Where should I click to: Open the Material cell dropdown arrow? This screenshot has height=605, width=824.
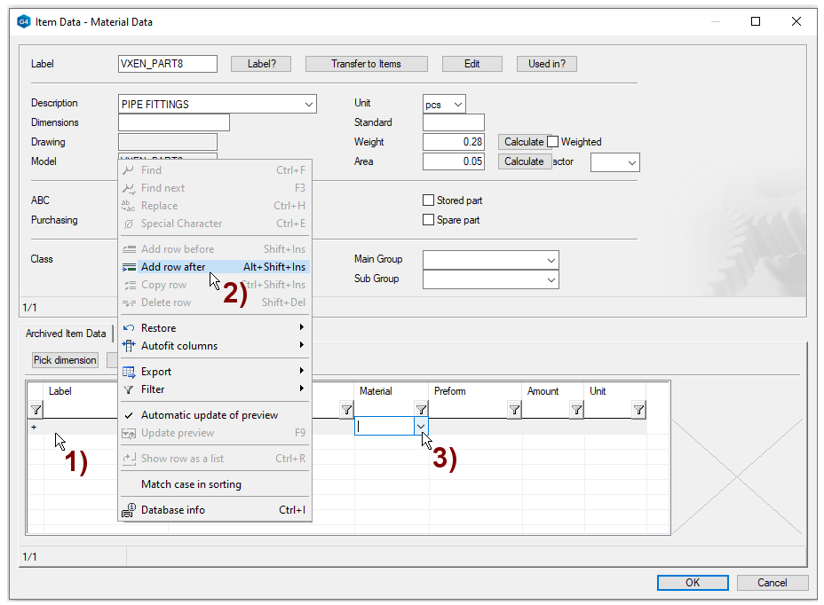[x=421, y=427]
